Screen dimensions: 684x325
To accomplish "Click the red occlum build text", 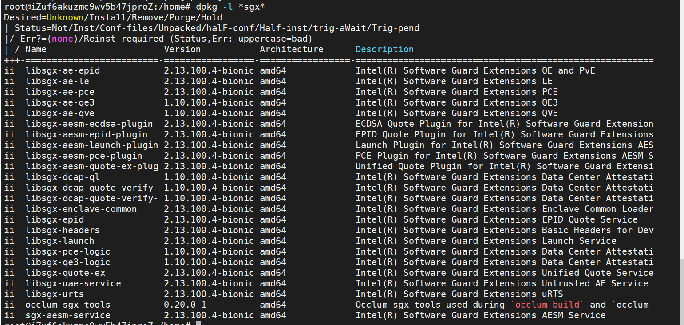I will click(548, 305).
